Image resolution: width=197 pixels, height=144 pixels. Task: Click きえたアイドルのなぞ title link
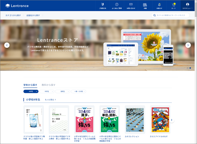(x=159, y=136)
